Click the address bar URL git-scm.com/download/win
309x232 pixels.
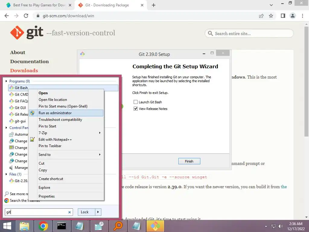point(68,16)
